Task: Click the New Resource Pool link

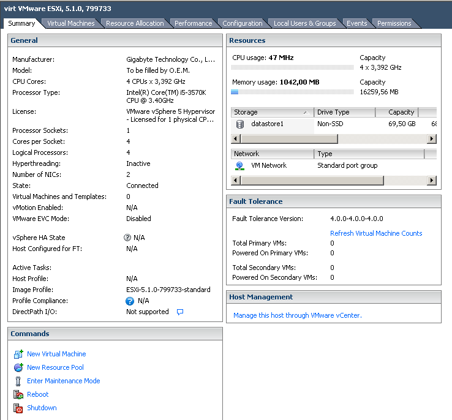Action: tap(55, 367)
